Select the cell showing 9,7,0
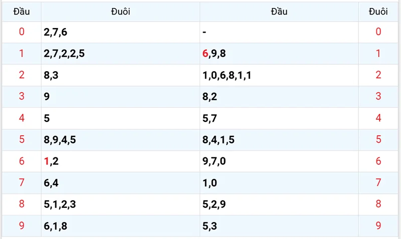 point(214,161)
